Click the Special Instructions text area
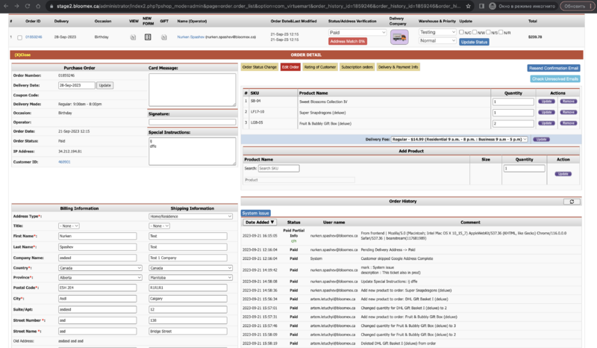This screenshot has height=348, width=597. click(x=193, y=152)
